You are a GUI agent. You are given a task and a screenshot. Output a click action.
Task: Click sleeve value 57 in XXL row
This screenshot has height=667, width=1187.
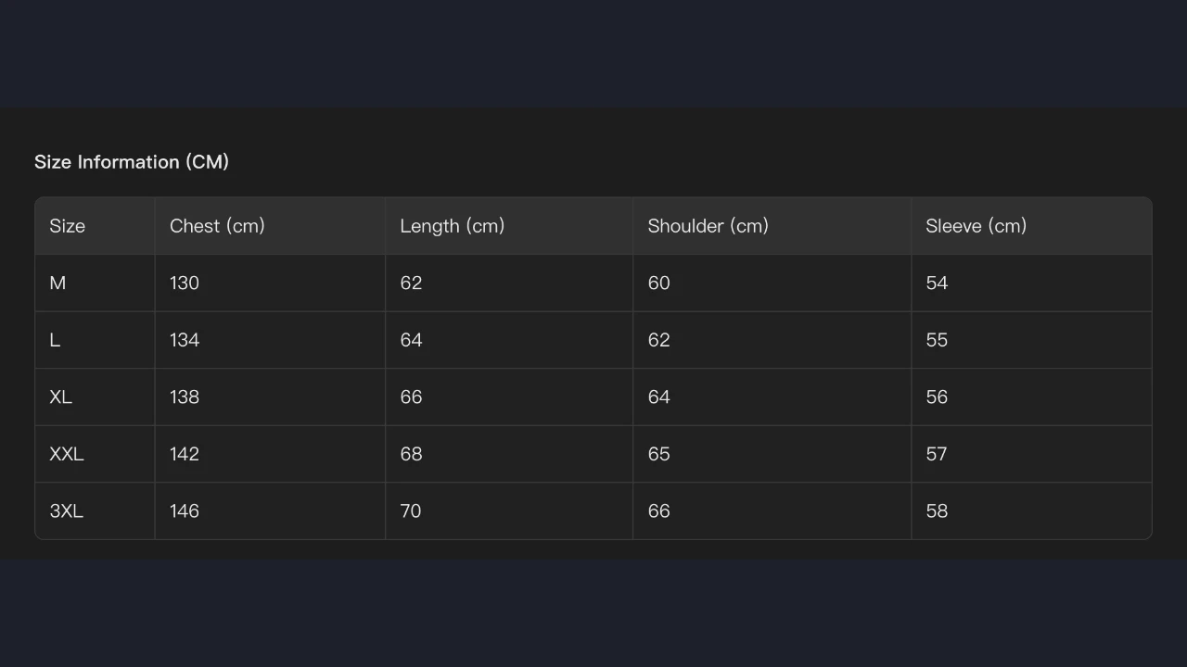937,454
